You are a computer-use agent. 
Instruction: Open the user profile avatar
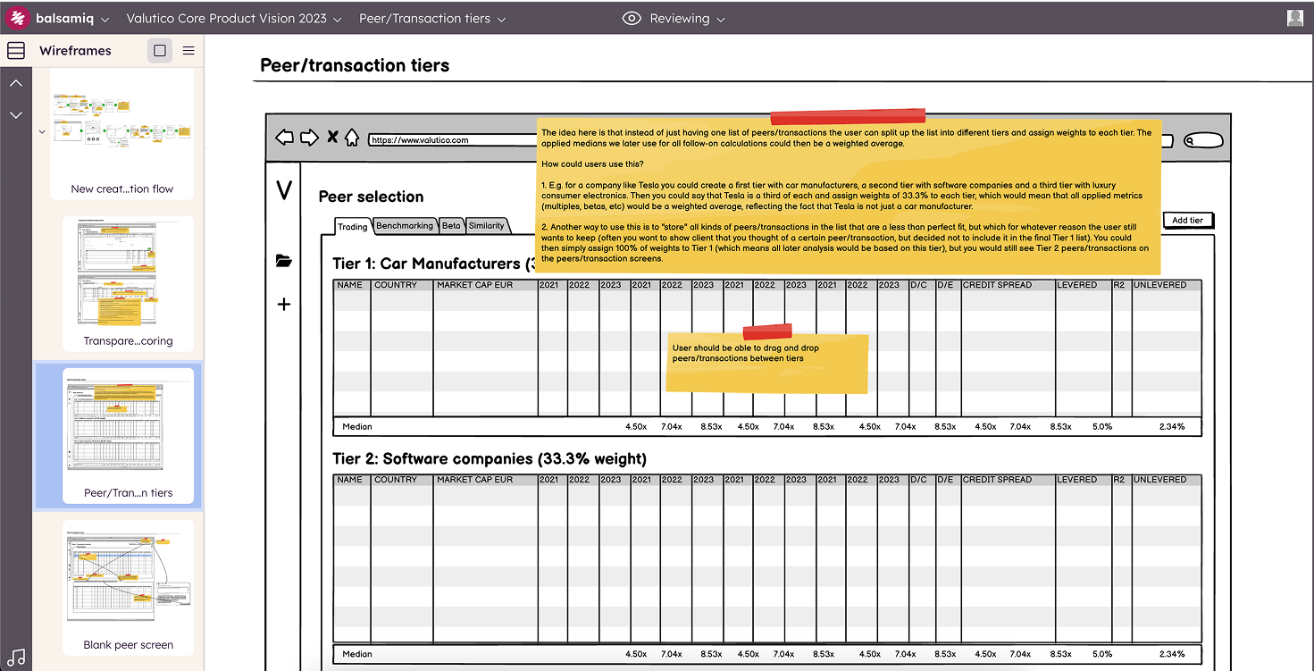[x=1295, y=18]
